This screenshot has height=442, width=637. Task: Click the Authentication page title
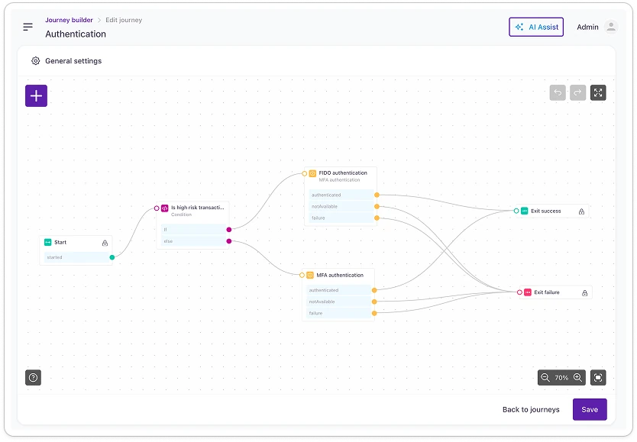coord(76,34)
